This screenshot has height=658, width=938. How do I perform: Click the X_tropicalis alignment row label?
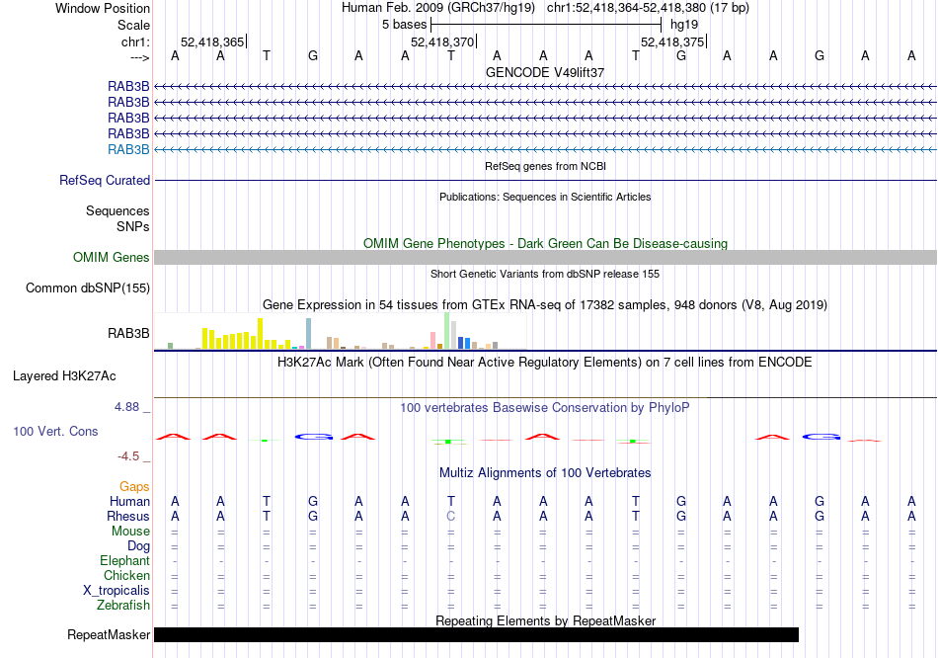[117, 591]
